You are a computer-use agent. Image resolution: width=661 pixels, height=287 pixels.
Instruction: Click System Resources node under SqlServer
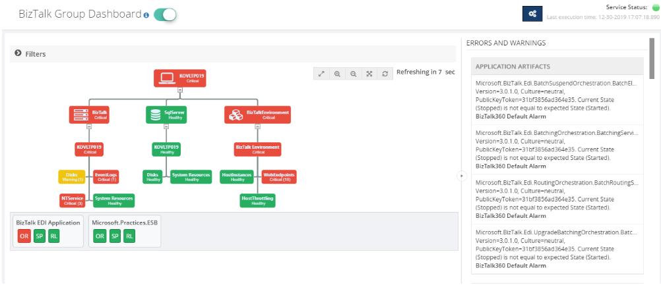point(191,177)
